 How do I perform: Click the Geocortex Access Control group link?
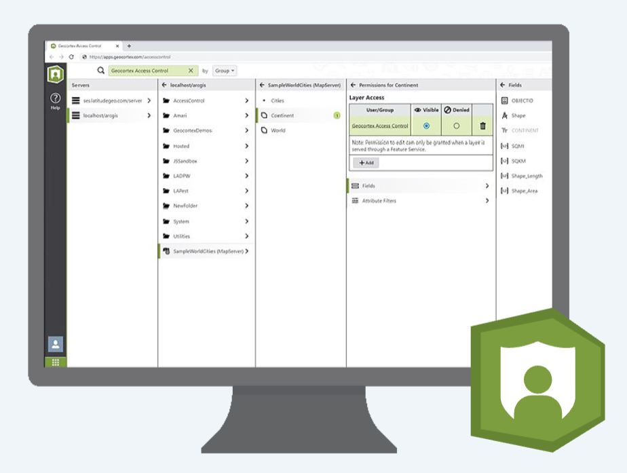tap(380, 126)
